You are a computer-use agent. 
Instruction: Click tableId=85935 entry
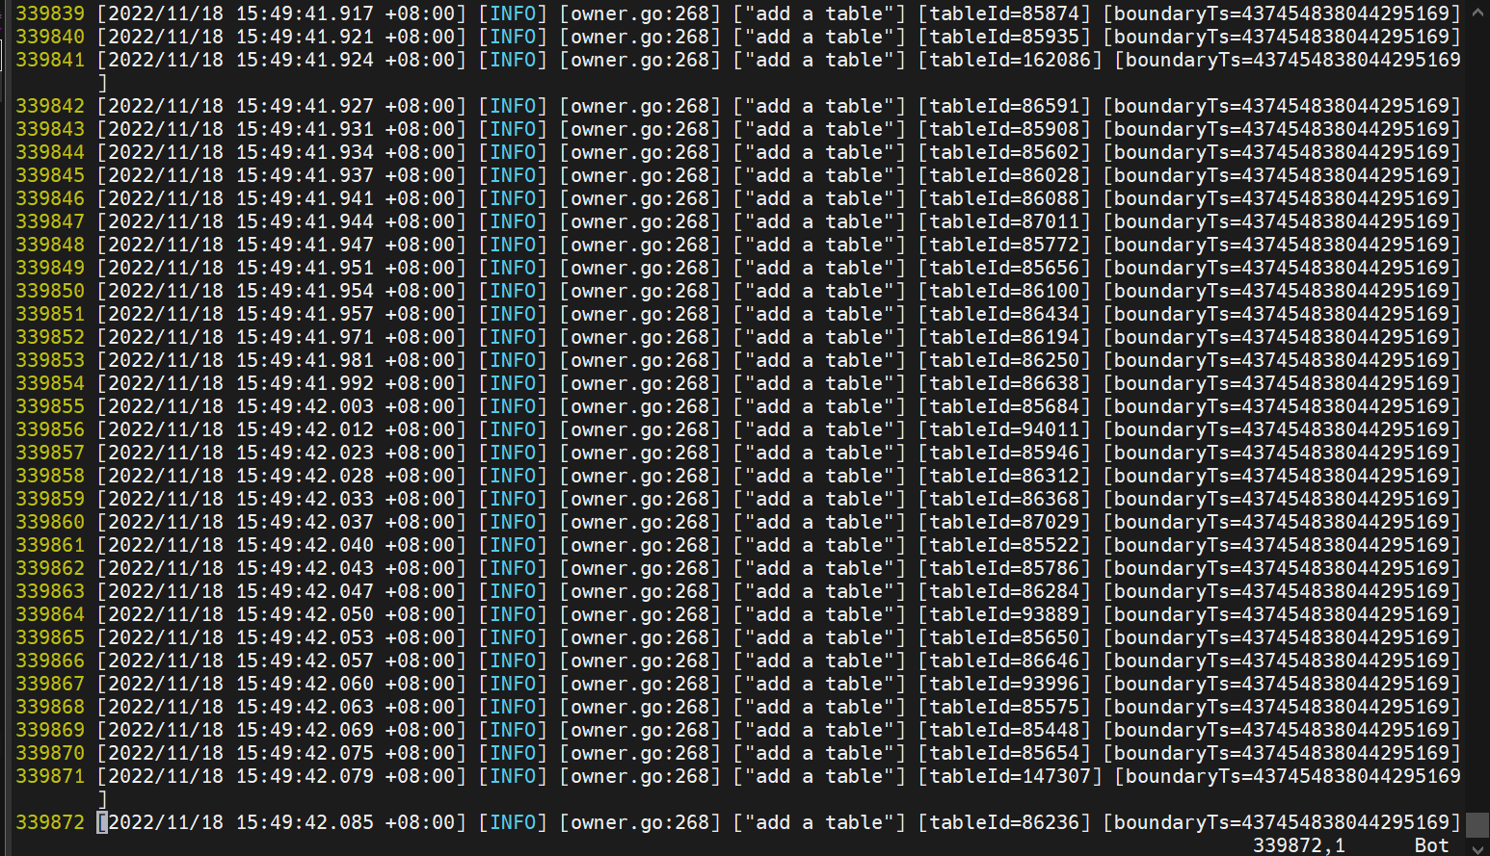point(1005,37)
